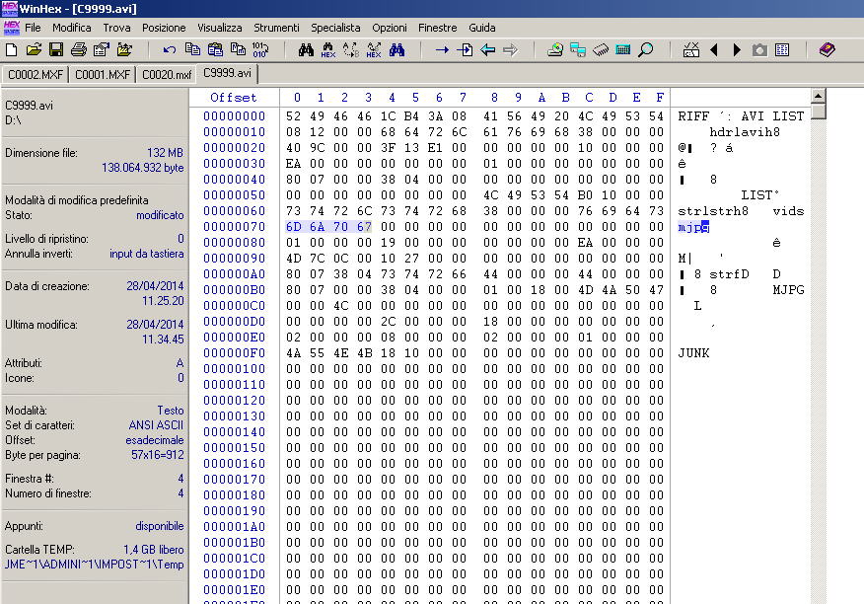The width and height of the screenshot is (864, 604).
Task: Click the Go To Offset arrow icon
Action: (x=442, y=49)
